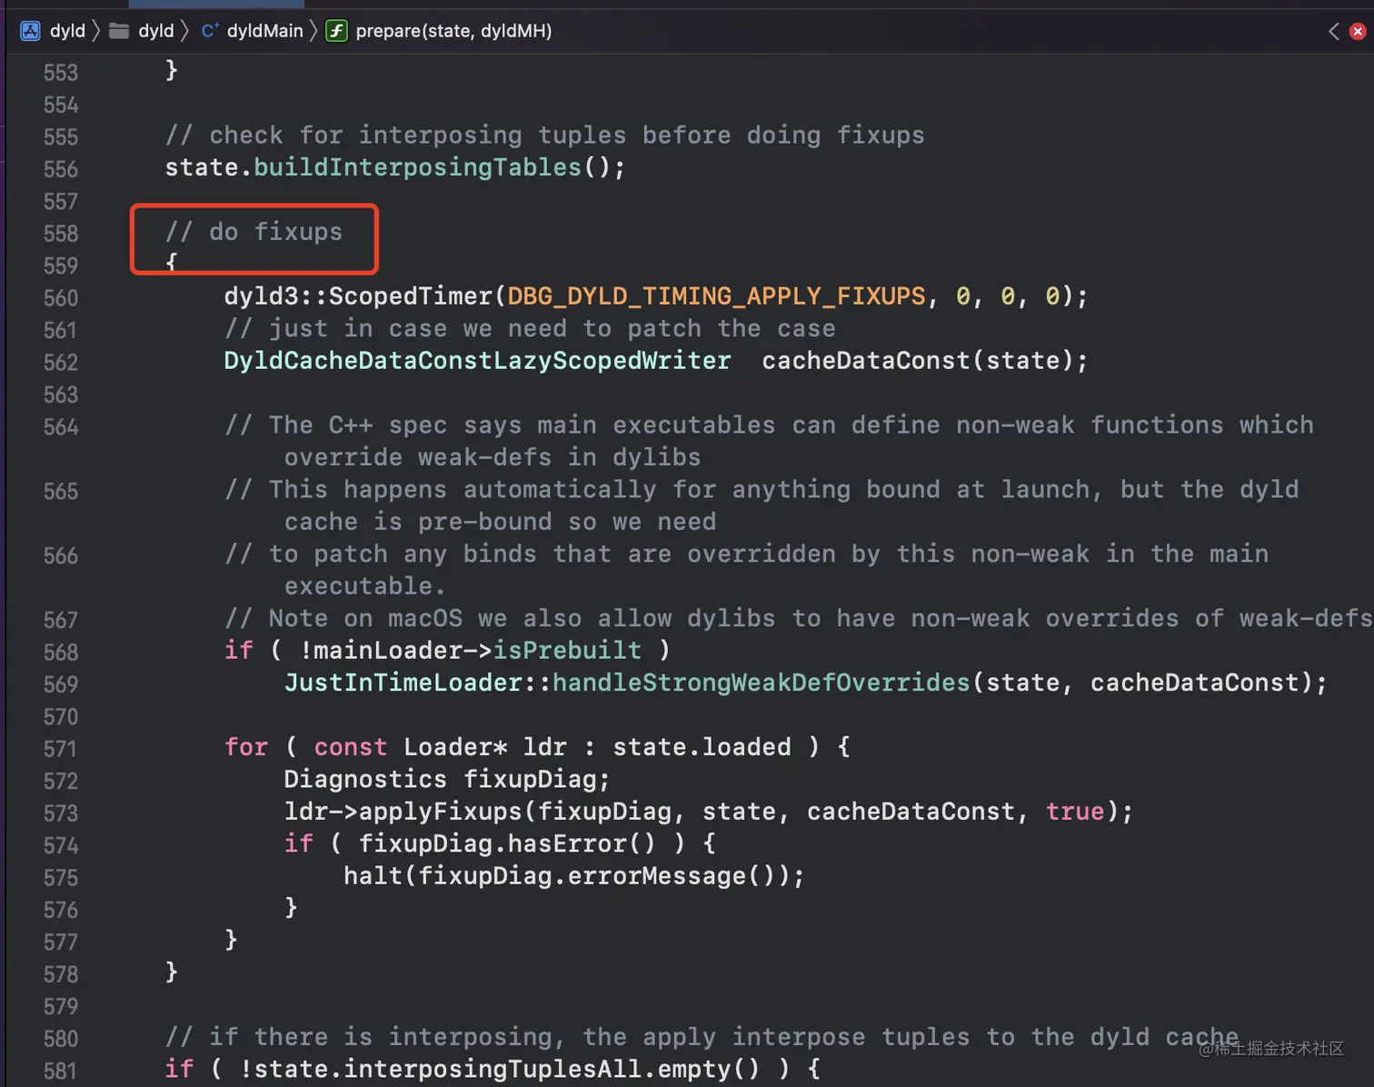Click line number 553 in the gutter
The image size is (1374, 1087).
[x=61, y=73]
